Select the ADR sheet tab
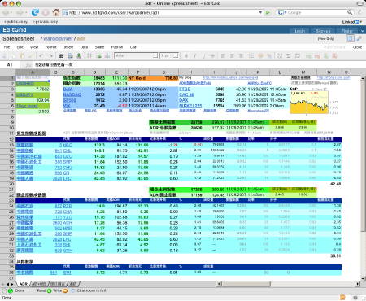 (x=24, y=284)
